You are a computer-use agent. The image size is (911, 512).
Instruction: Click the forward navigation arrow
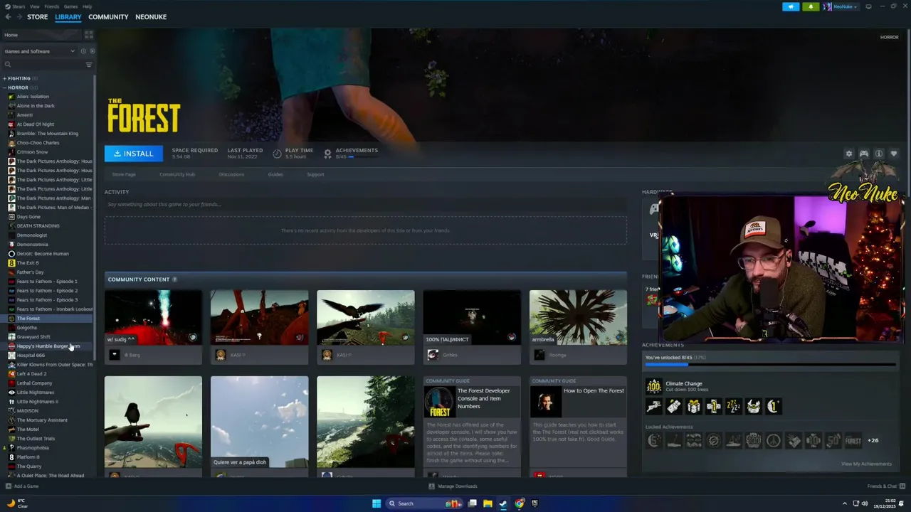click(19, 17)
